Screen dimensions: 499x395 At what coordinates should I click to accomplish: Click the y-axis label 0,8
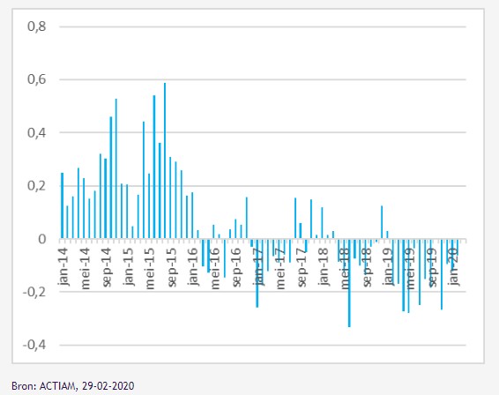click(x=37, y=26)
